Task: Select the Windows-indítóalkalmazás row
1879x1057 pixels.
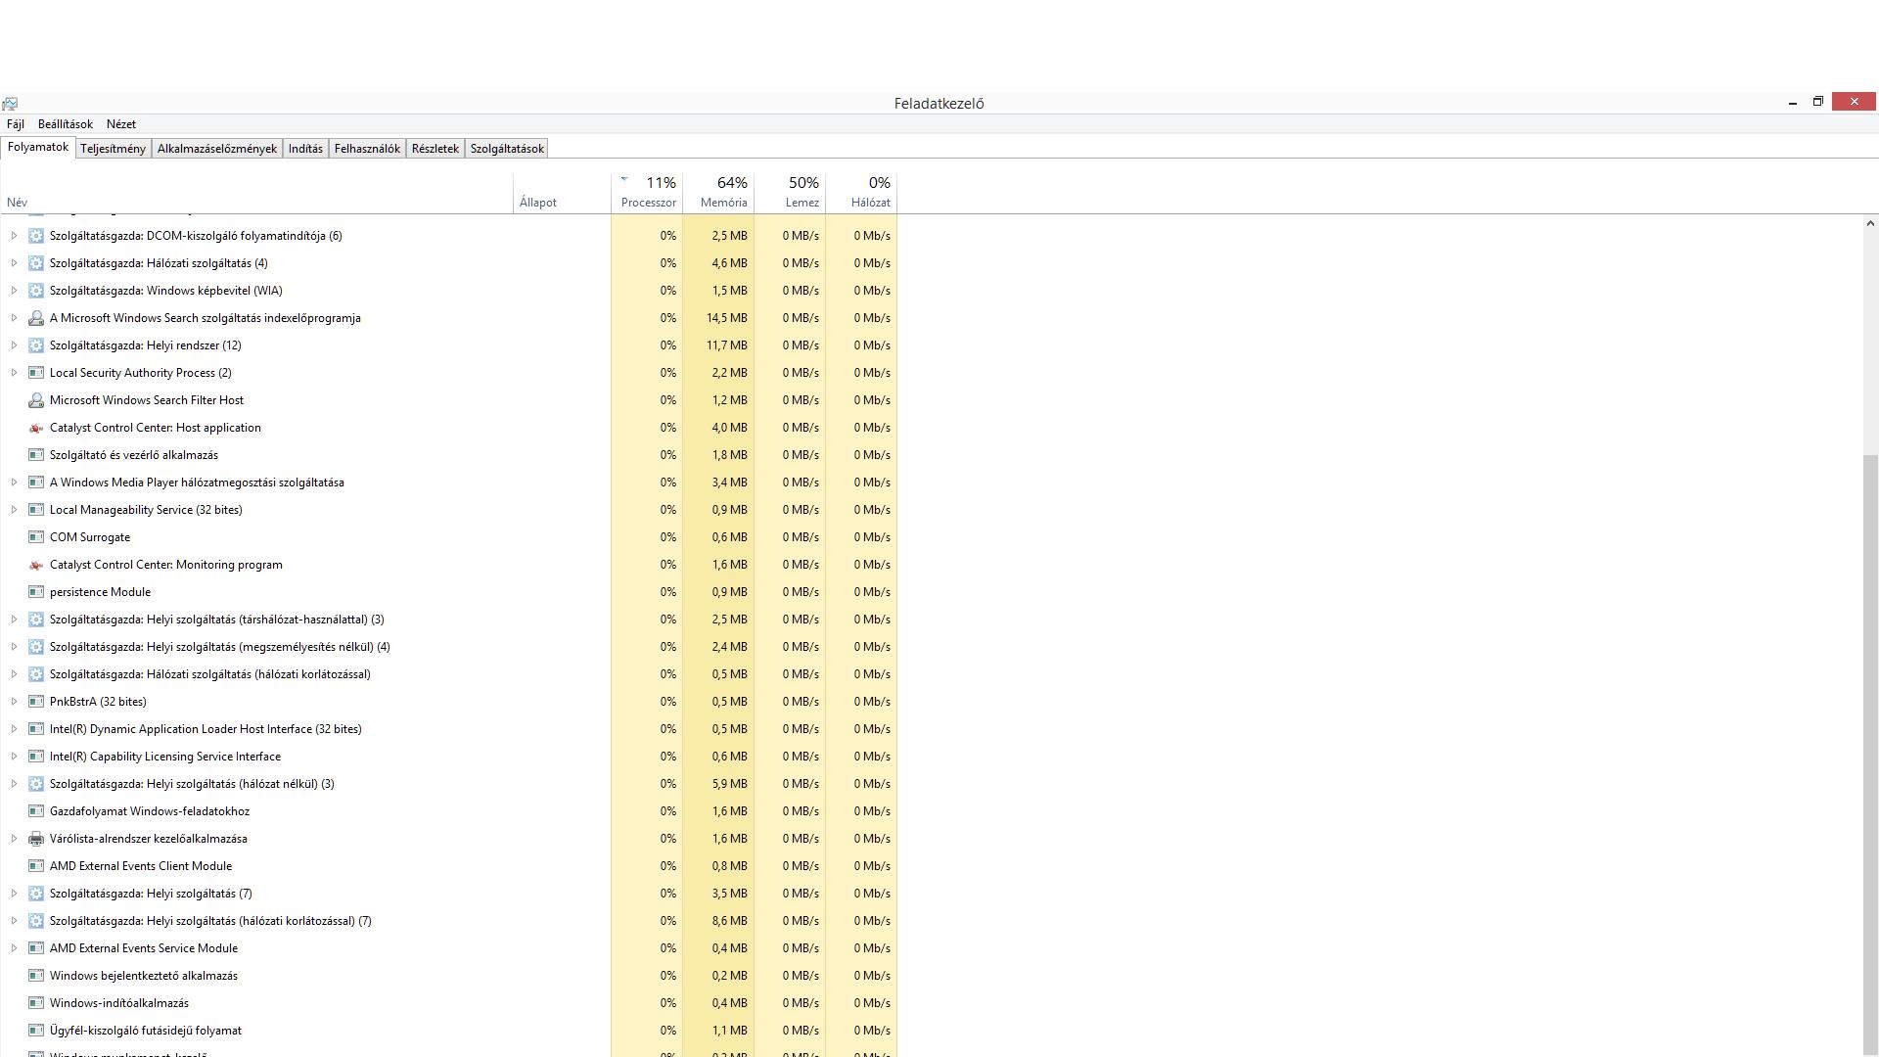Action: click(x=448, y=1003)
